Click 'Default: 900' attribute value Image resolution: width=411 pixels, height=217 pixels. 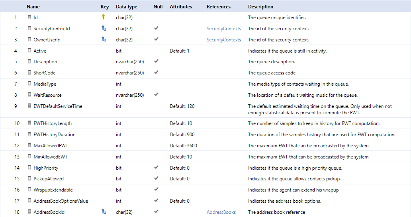click(x=182, y=135)
